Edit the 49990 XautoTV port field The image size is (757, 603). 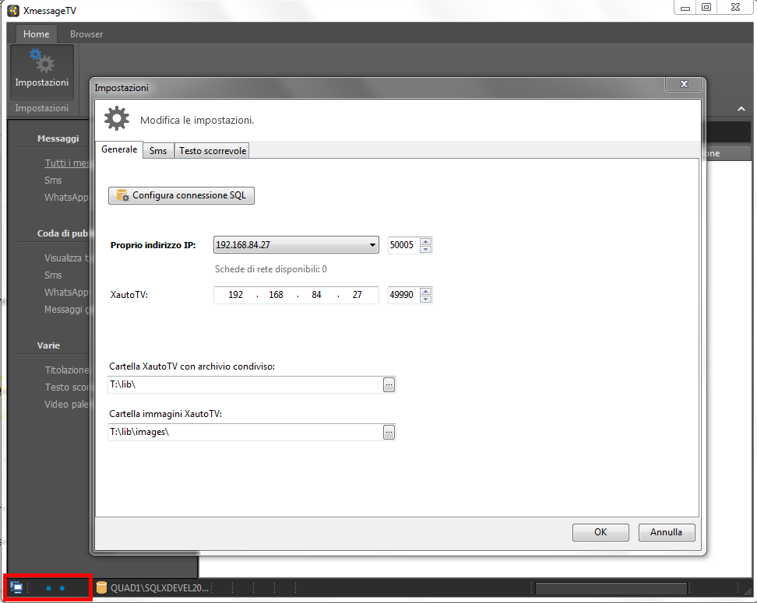pos(403,295)
